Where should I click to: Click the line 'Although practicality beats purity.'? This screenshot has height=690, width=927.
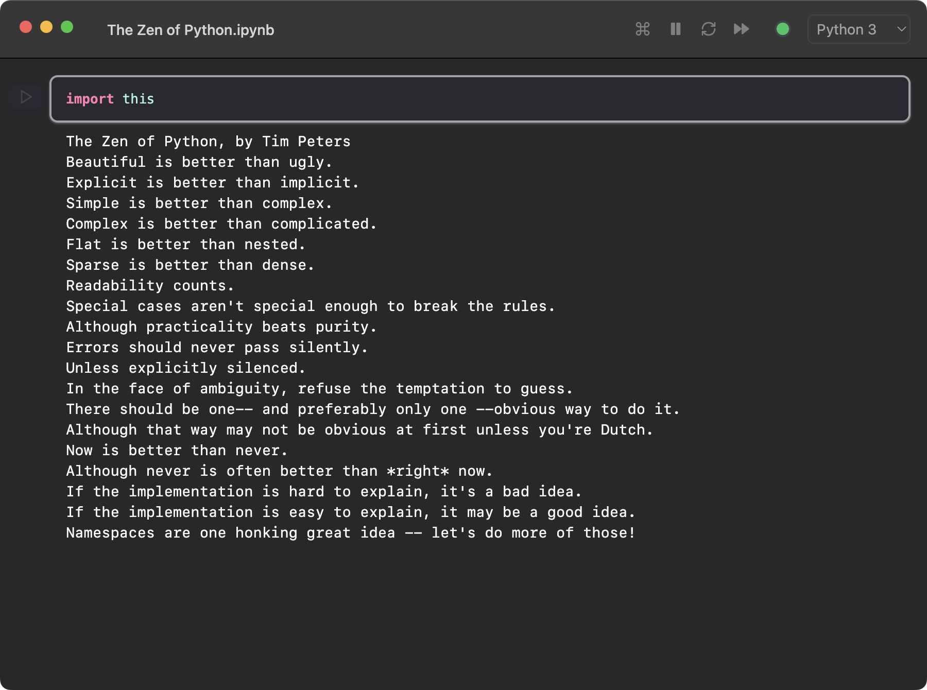(221, 327)
